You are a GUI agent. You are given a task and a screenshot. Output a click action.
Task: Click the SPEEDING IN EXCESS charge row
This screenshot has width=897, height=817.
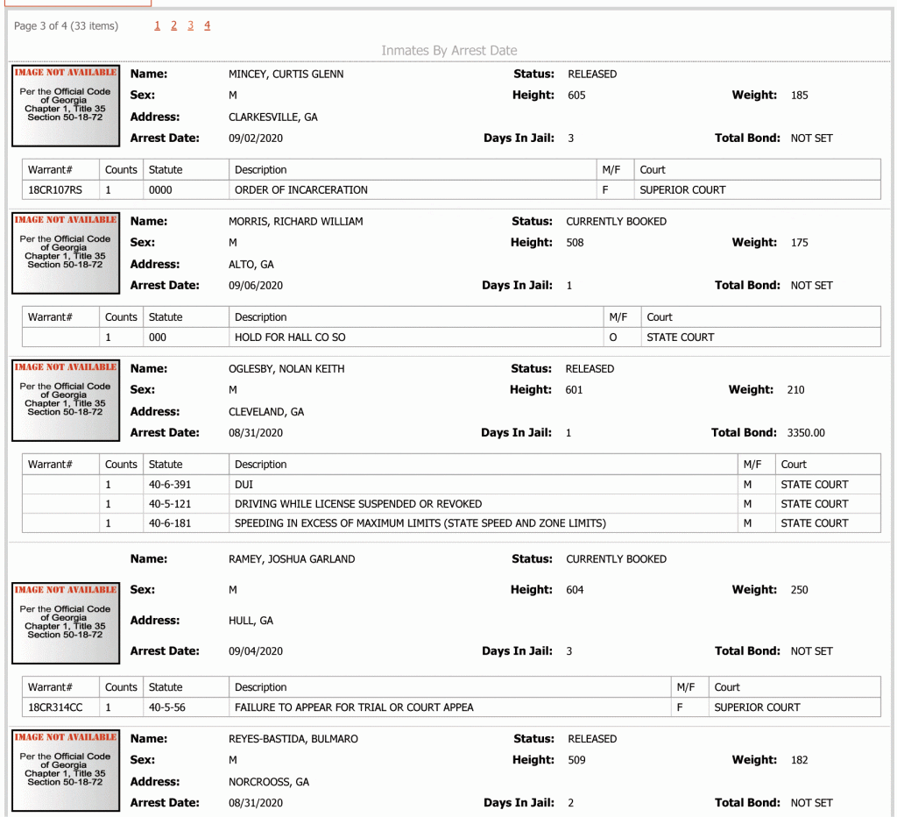pyautogui.click(x=451, y=523)
